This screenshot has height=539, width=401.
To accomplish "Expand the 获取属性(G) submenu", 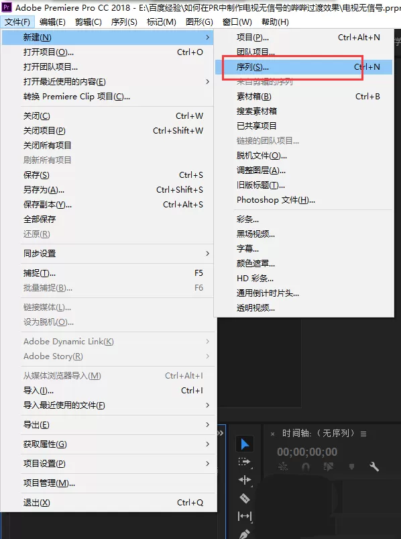I will (x=108, y=444).
